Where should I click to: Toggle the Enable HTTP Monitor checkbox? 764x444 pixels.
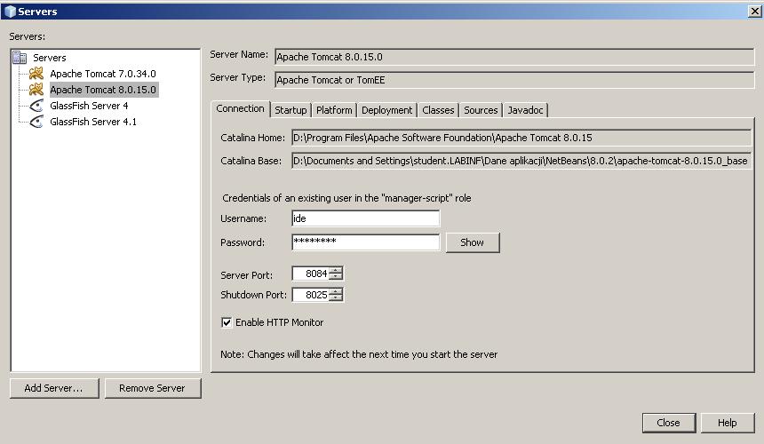(227, 322)
